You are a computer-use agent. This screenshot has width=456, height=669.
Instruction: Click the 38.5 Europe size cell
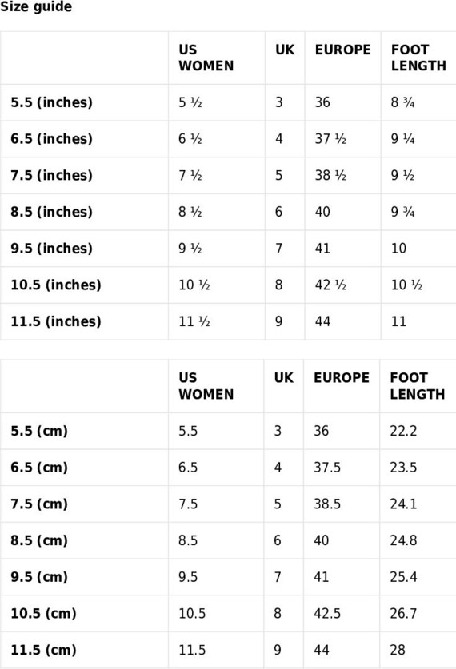pos(327,504)
